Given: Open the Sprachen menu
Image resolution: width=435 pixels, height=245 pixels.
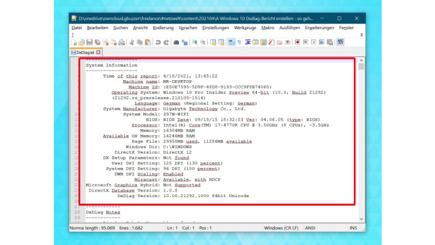Looking at the screenshot, I should tap(188, 28).
